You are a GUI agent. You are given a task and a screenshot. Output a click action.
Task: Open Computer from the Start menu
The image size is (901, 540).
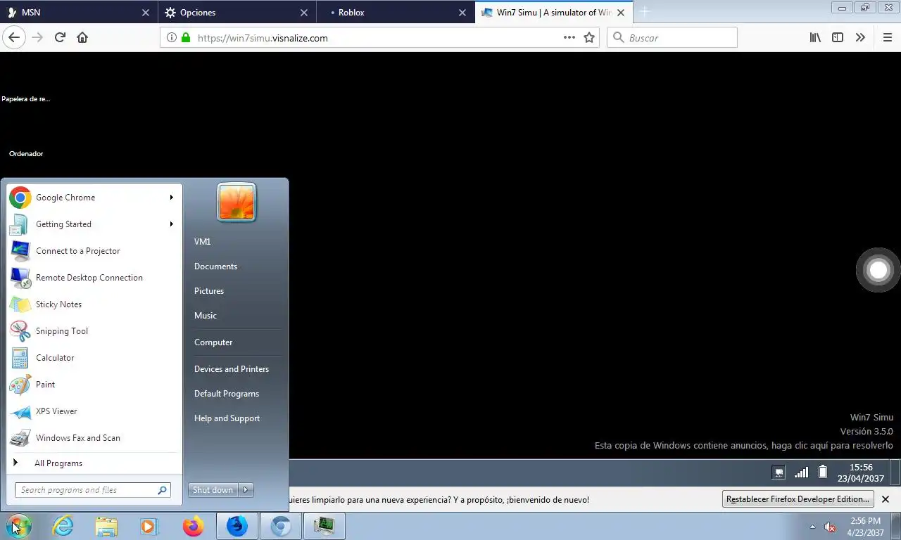(x=213, y=342)
